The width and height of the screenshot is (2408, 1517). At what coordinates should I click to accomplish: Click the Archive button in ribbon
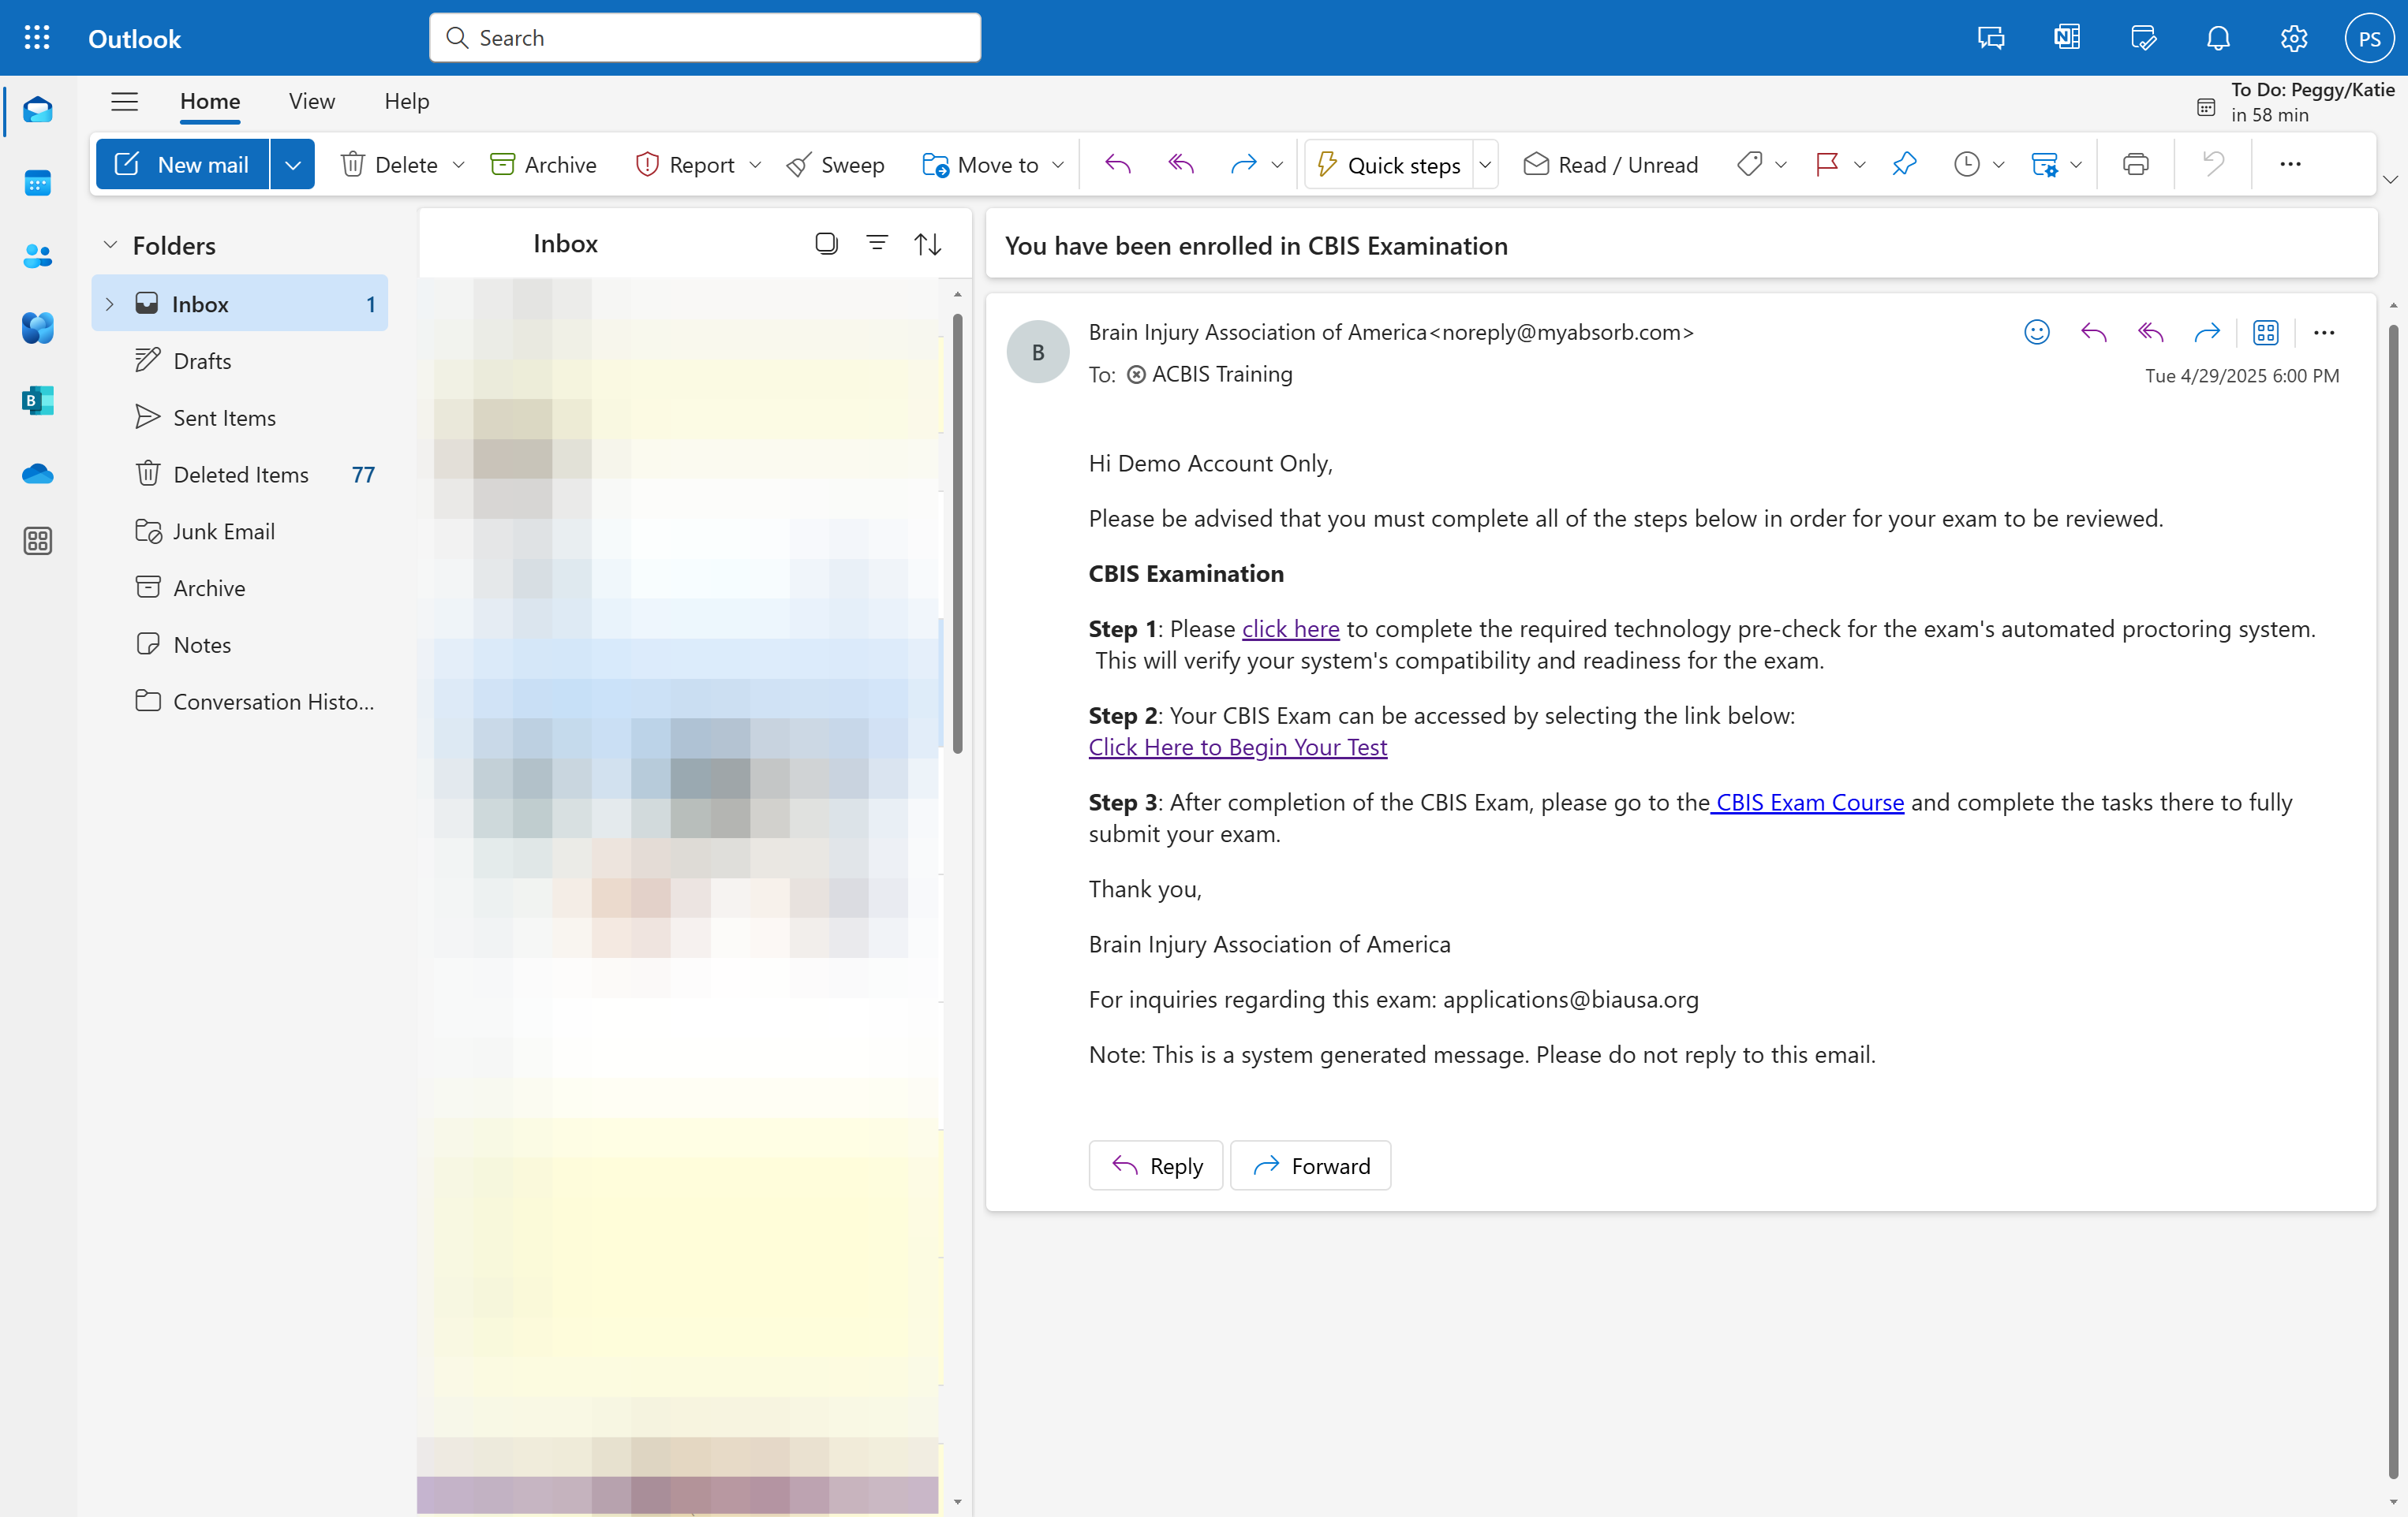tap(543, 164)
